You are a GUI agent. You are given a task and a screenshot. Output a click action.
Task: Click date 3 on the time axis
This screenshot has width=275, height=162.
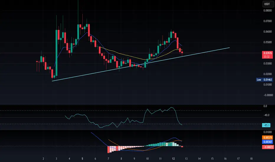(56, 159)
